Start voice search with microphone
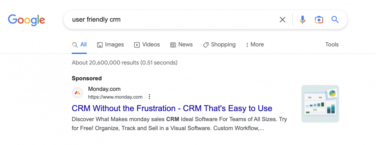 click(303, 20)
